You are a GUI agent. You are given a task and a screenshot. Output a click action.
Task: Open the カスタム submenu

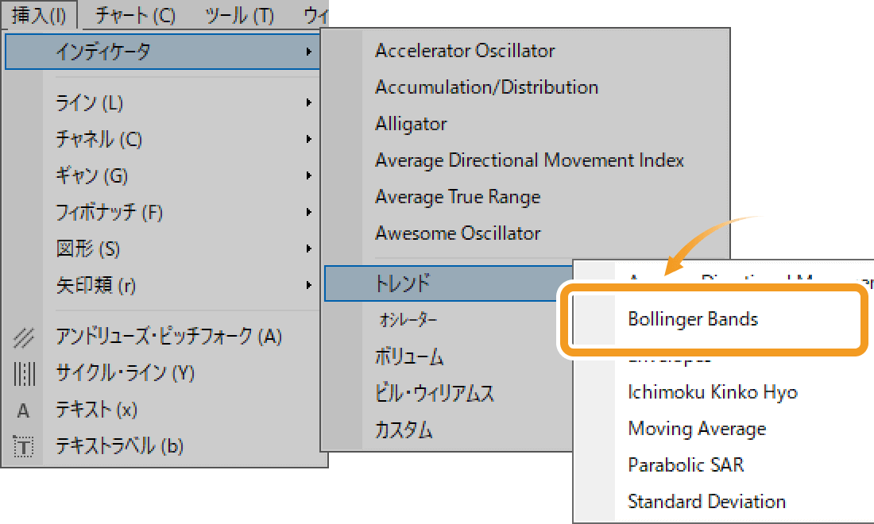pyautogui.click(x=404, y=430)
